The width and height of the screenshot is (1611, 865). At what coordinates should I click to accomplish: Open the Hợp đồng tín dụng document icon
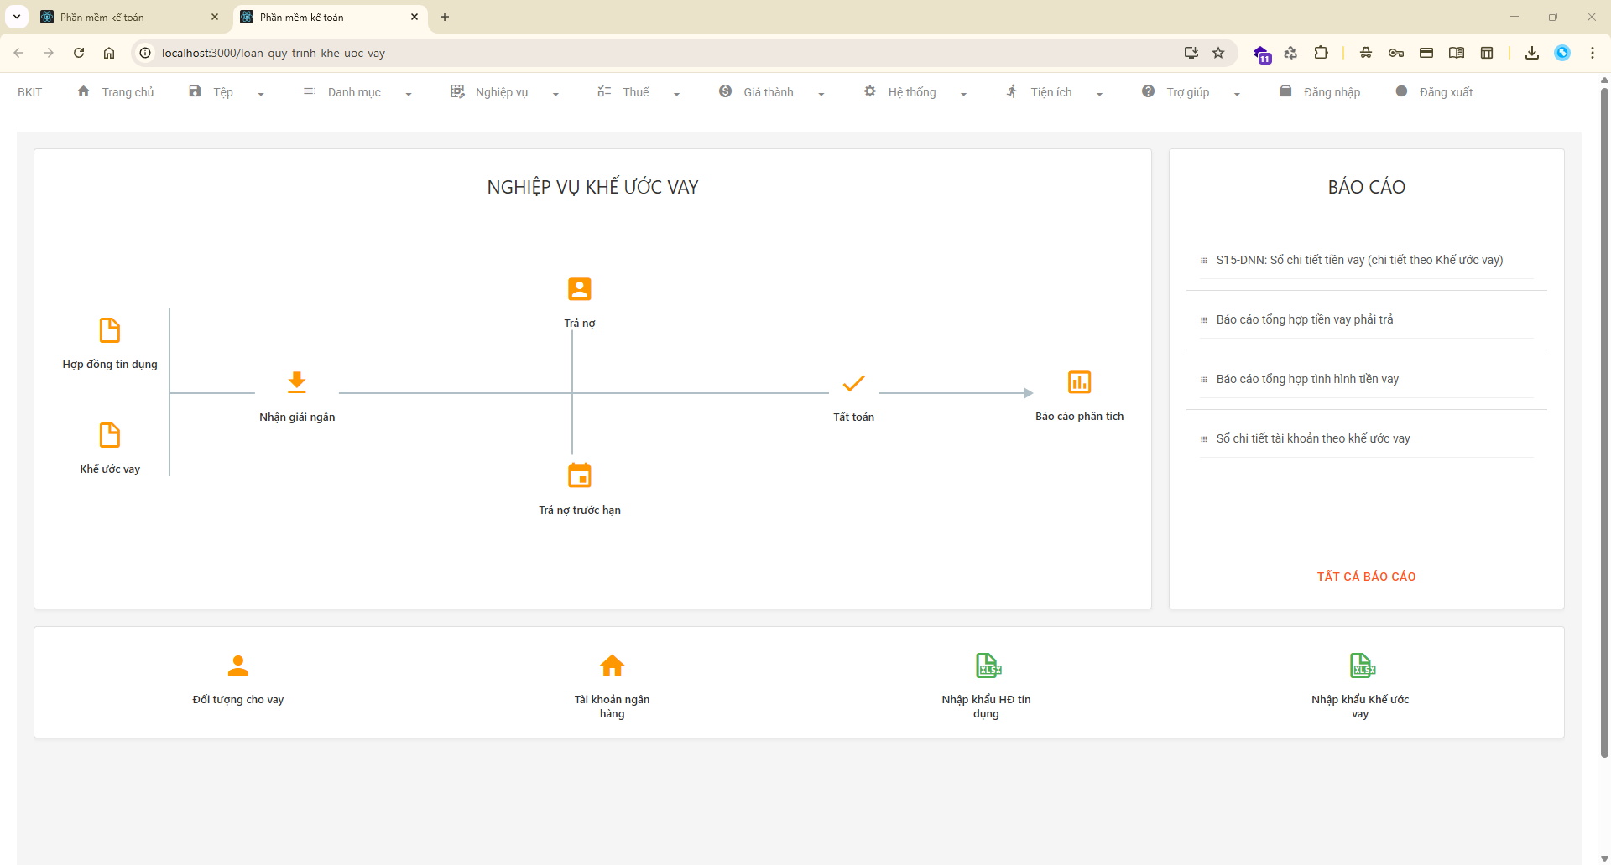110,330
